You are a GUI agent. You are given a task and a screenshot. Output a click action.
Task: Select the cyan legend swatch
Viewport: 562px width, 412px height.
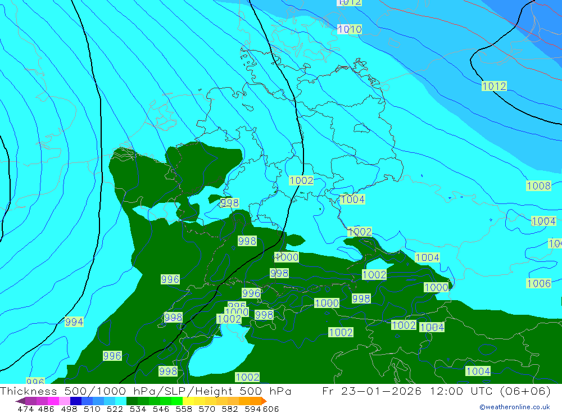(x=121, y=401)
